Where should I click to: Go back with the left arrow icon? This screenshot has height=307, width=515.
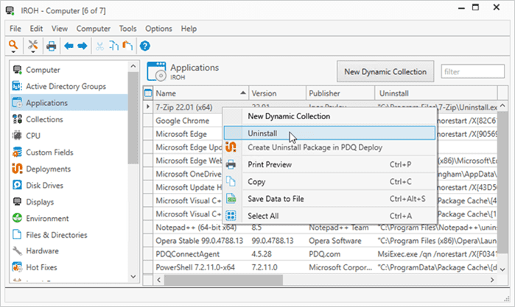pos(69,46)
